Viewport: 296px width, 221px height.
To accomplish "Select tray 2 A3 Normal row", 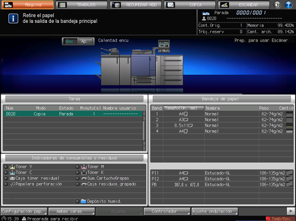I will point(222,119).
